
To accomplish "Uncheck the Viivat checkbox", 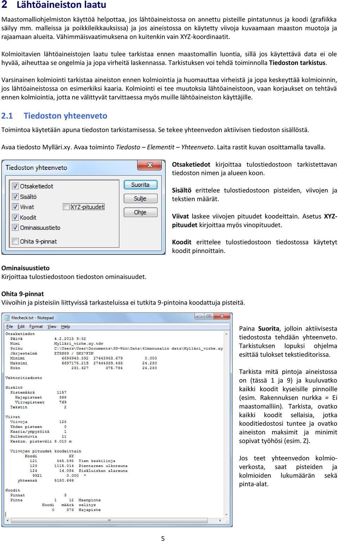I will click(15, 207).
